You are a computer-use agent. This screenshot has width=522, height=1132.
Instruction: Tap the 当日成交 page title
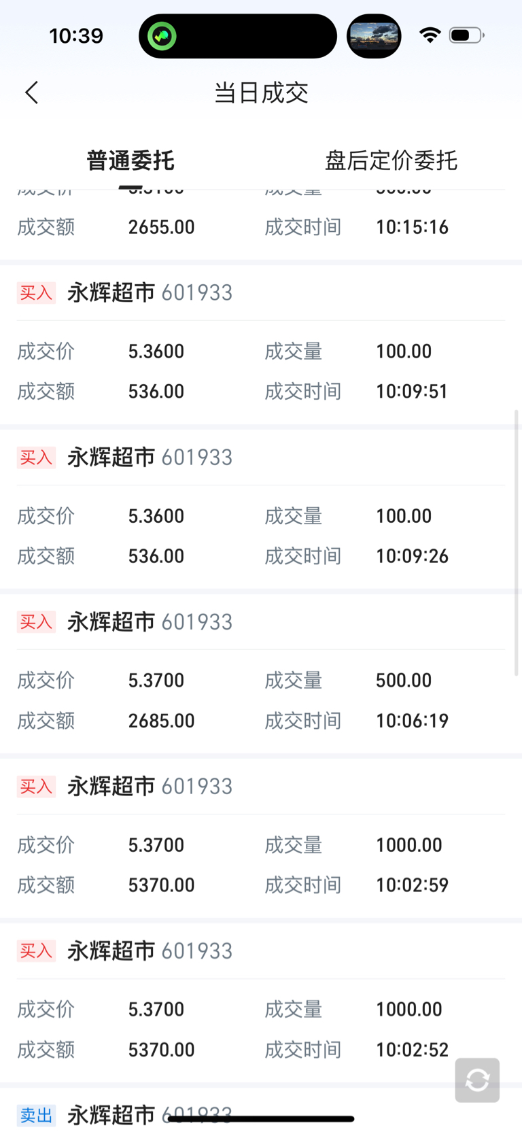(x=261, y=92)
